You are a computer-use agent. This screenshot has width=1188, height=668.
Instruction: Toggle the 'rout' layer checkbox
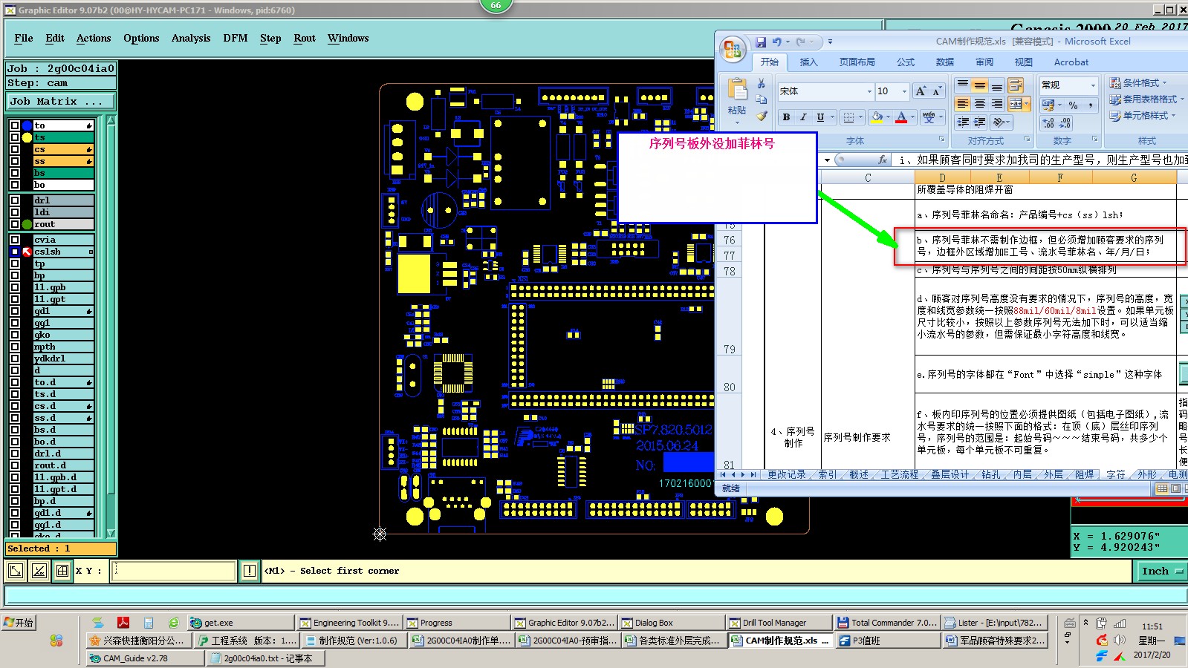[x=15, y=224]
